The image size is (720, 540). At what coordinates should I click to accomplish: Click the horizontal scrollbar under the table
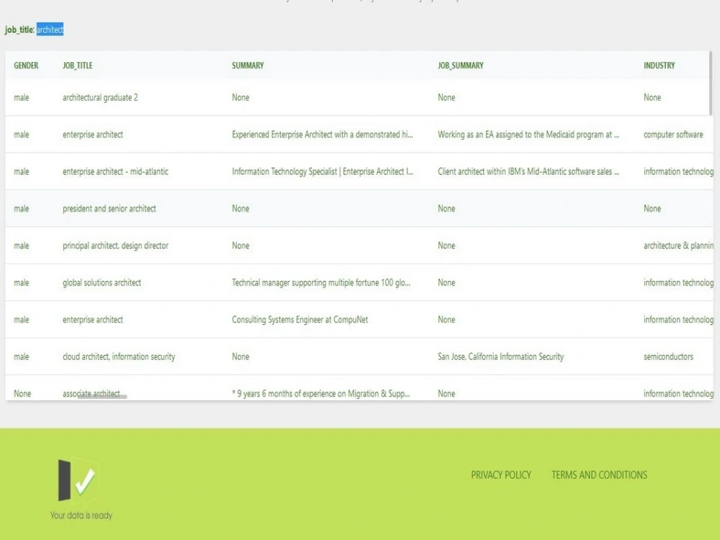(102, 396)
